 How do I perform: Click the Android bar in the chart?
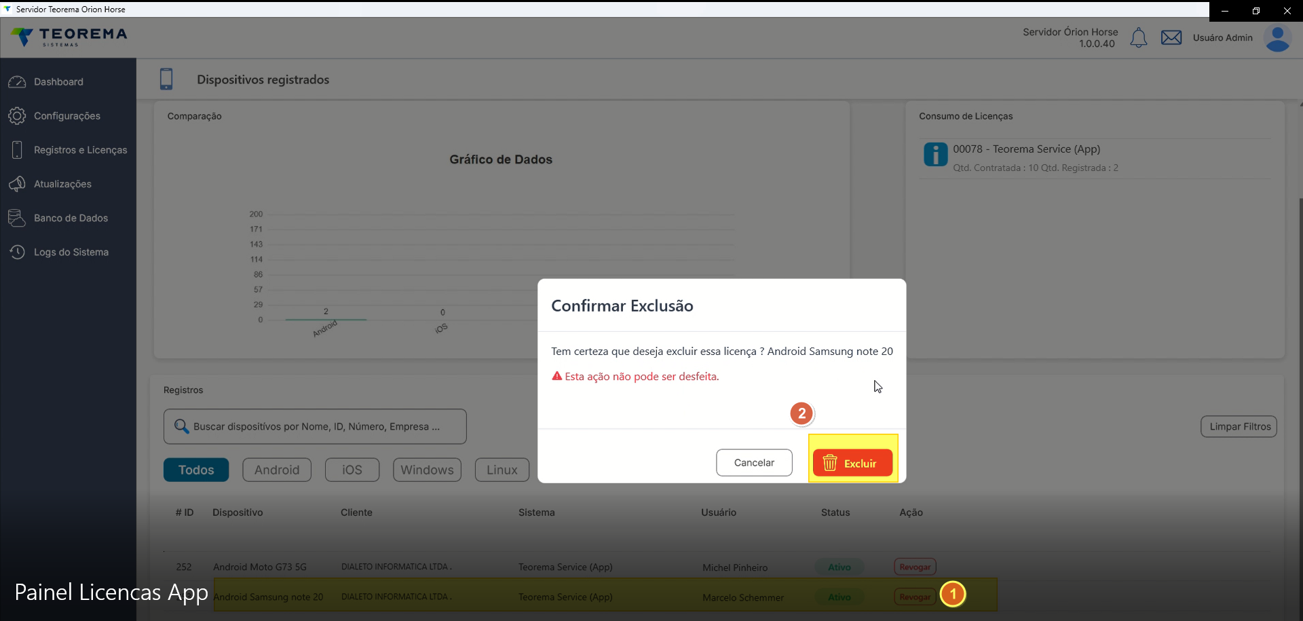pyautogui.click(x=326, y=319)
